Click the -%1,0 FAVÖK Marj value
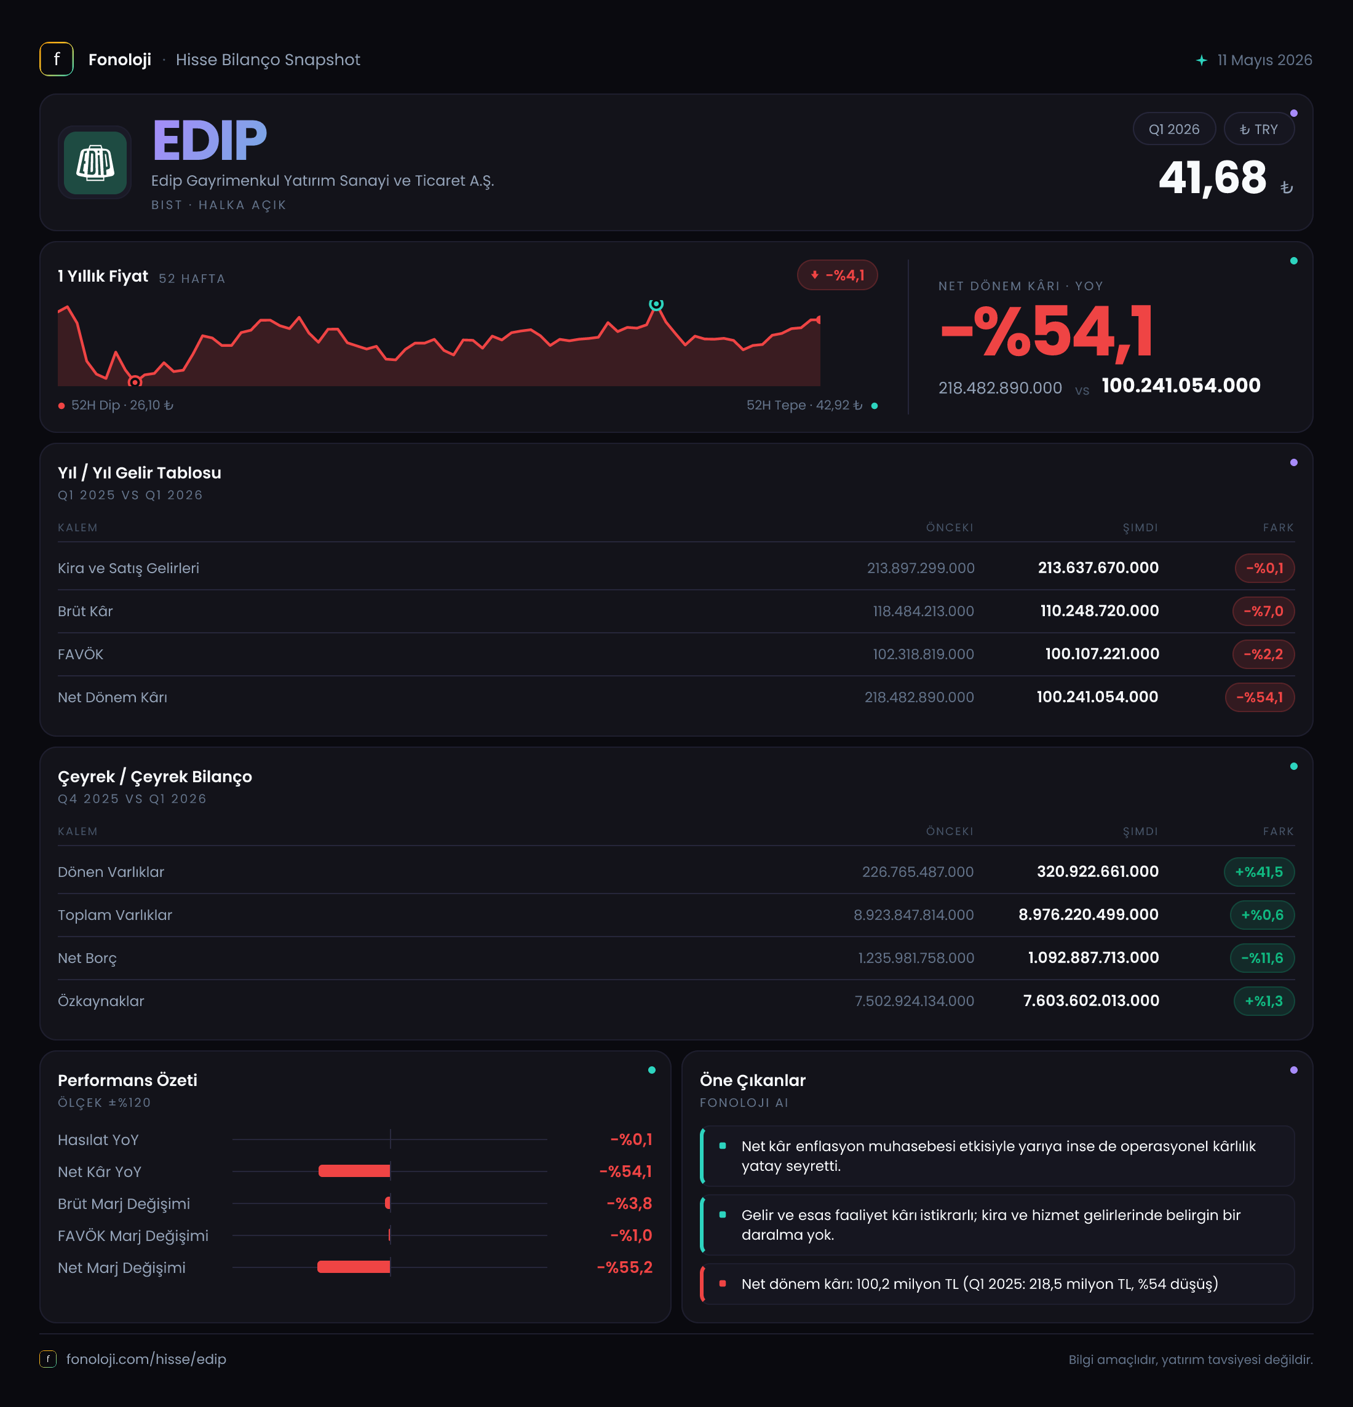This screenshot has width=1353, height=1407. coord(632,1235)
